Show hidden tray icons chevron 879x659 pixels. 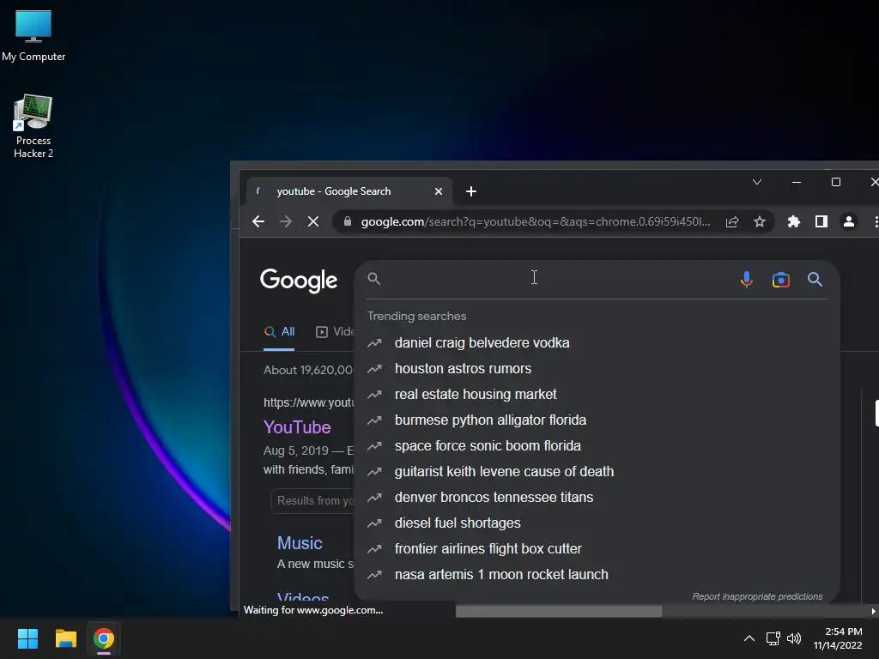point(749,638)
